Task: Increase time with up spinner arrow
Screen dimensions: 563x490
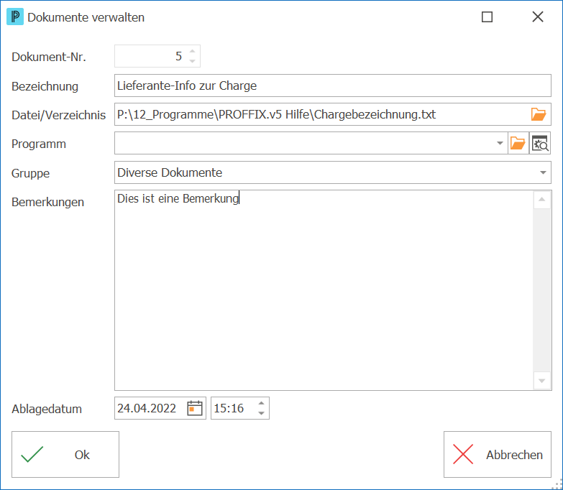Action: coord(262,403)
